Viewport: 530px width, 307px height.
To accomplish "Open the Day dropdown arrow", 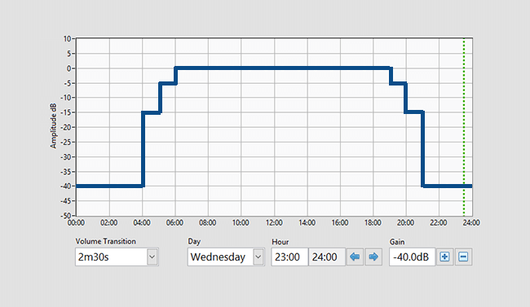I will (x=258, y=257).
